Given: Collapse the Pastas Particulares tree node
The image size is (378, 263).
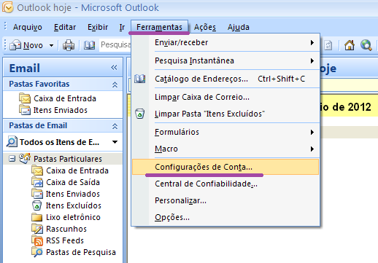Looking at the screenshot, I should point(12,159).
